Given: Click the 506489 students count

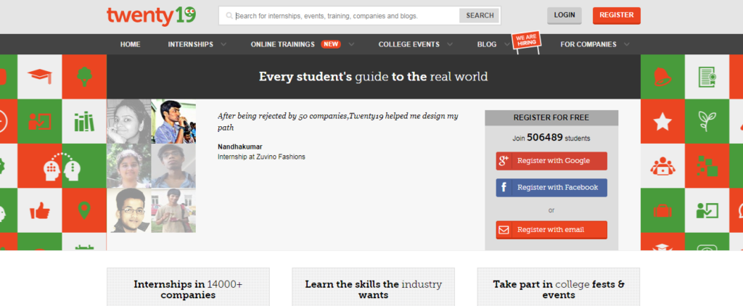Looking at the screenshot, I should [x=544, y=138].
